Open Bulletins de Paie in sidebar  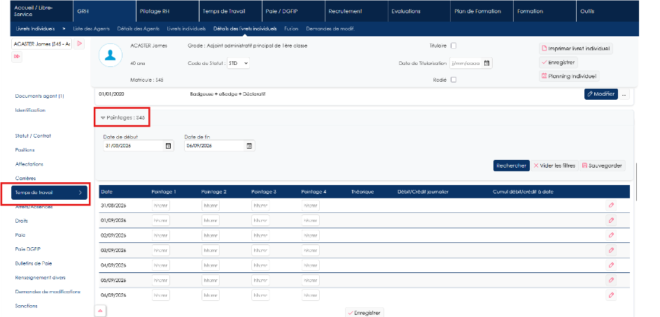[x=34, y=263]
